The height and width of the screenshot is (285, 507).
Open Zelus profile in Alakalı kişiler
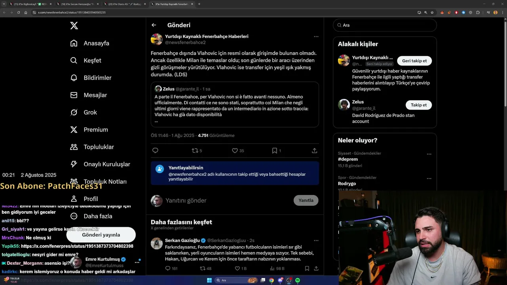pos(358,102)
